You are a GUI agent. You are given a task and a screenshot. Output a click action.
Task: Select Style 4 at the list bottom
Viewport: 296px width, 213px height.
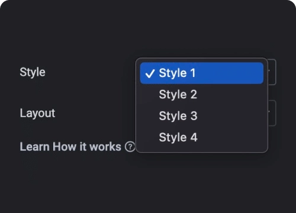[202, 137]
